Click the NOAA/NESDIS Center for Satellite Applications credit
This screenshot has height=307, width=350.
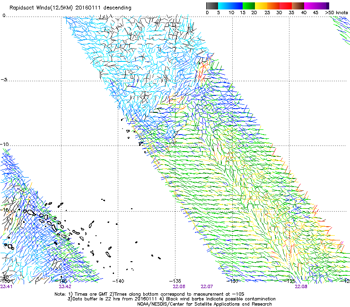click(204, 304)
